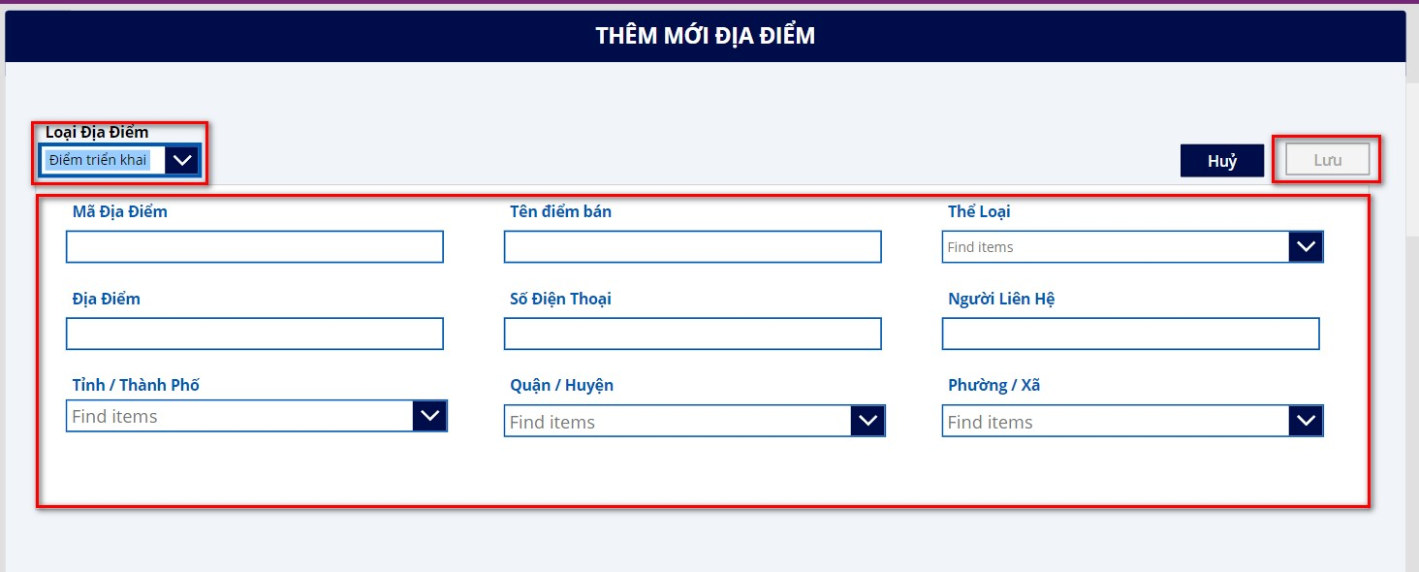The image size is (1419, 572).
Task: Click into the Tên điểm bán field
Action: (692, 247)
